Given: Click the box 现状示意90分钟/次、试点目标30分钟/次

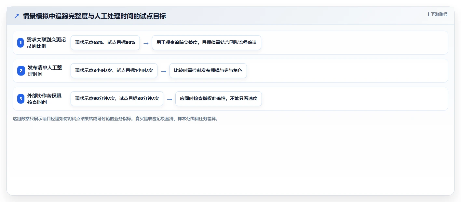Looking at the screenshot, I should [117, 99].
